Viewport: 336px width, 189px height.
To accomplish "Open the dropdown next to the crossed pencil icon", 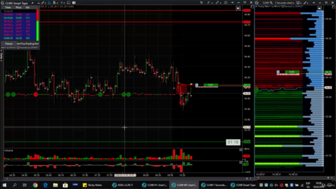I will tap(212, 3).
